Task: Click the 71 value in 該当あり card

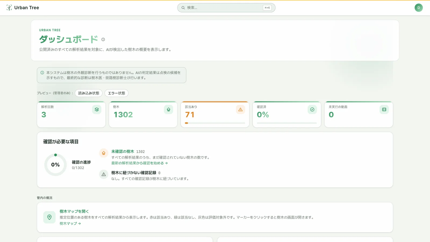Action: (190, 115)
